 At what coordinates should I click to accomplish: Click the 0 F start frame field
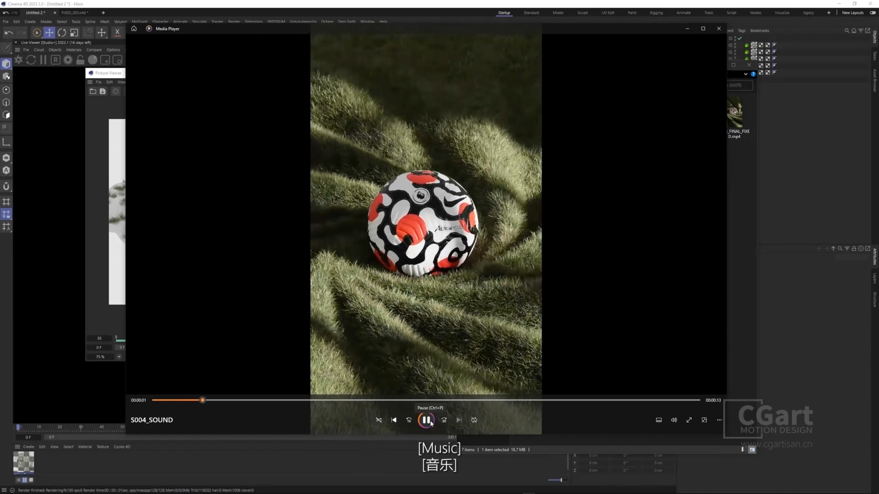28,437
